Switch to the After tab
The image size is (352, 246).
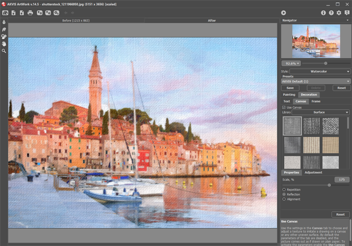[x=212, y=21]
